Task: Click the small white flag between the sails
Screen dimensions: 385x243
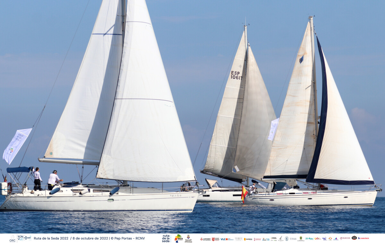Action: pos(273,129)
